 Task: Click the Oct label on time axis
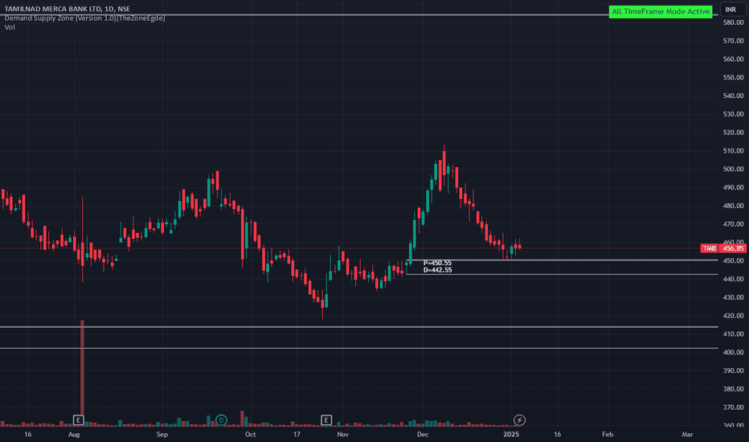tap(250, 434)
